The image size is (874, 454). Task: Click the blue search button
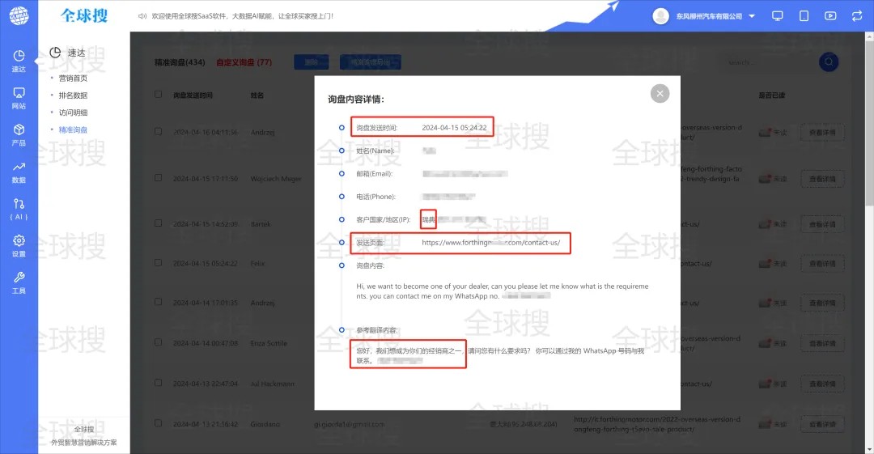[829, 62]
